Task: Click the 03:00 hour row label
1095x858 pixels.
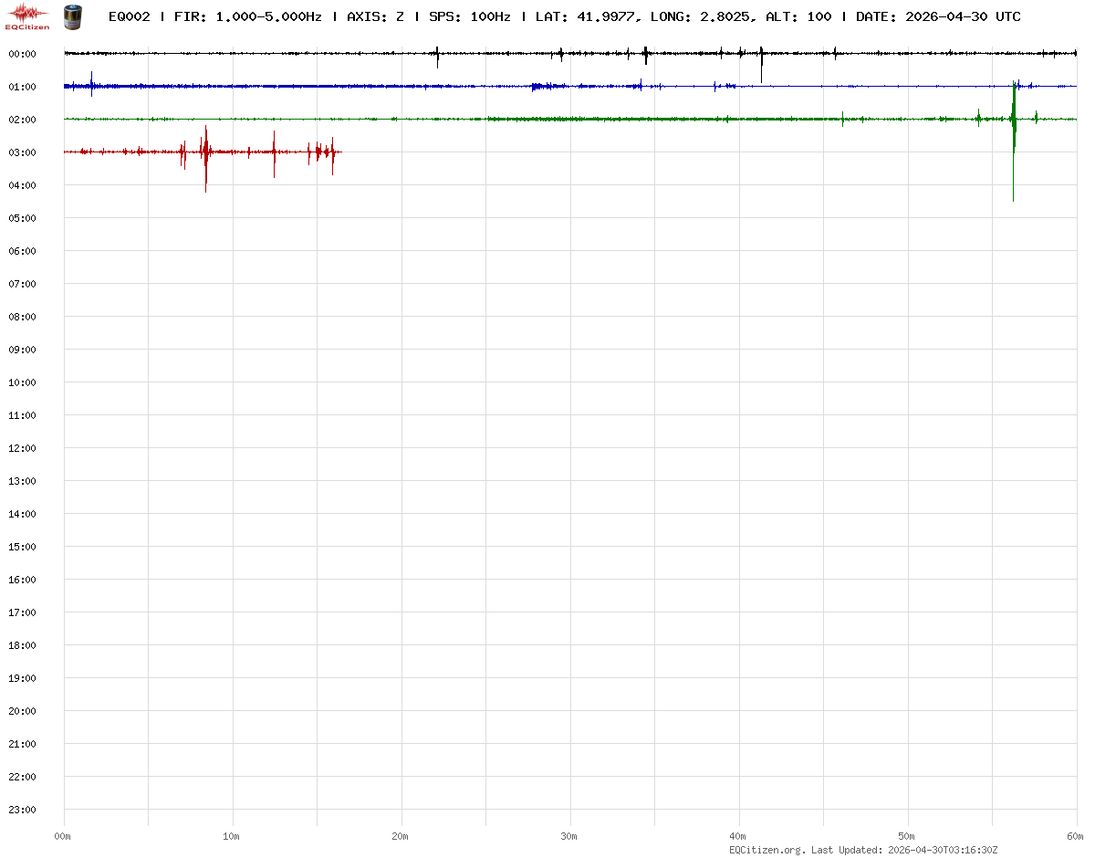Action: (22, 152)
